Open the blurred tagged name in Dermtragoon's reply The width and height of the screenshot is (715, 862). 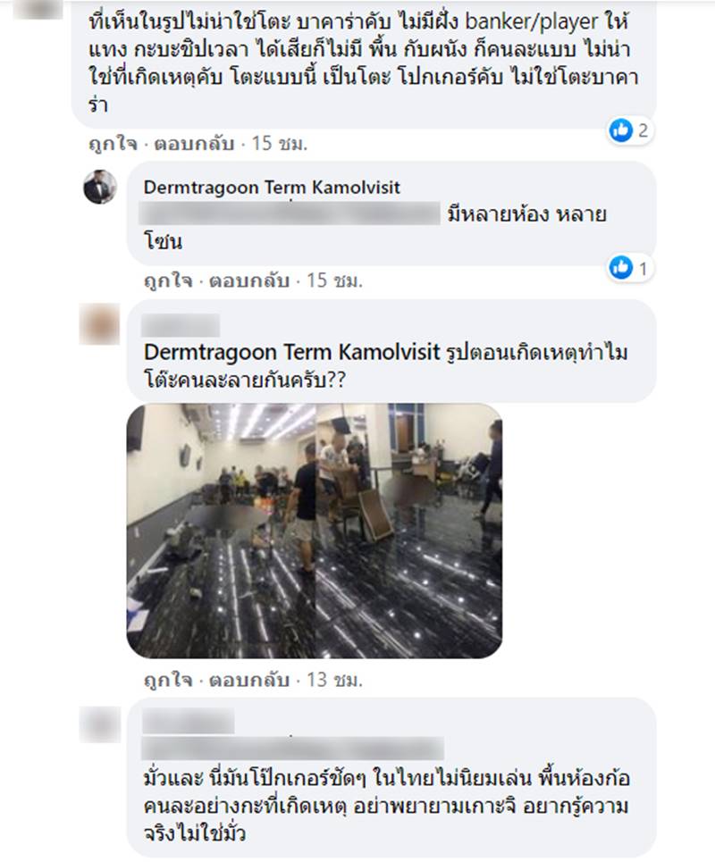290,213
